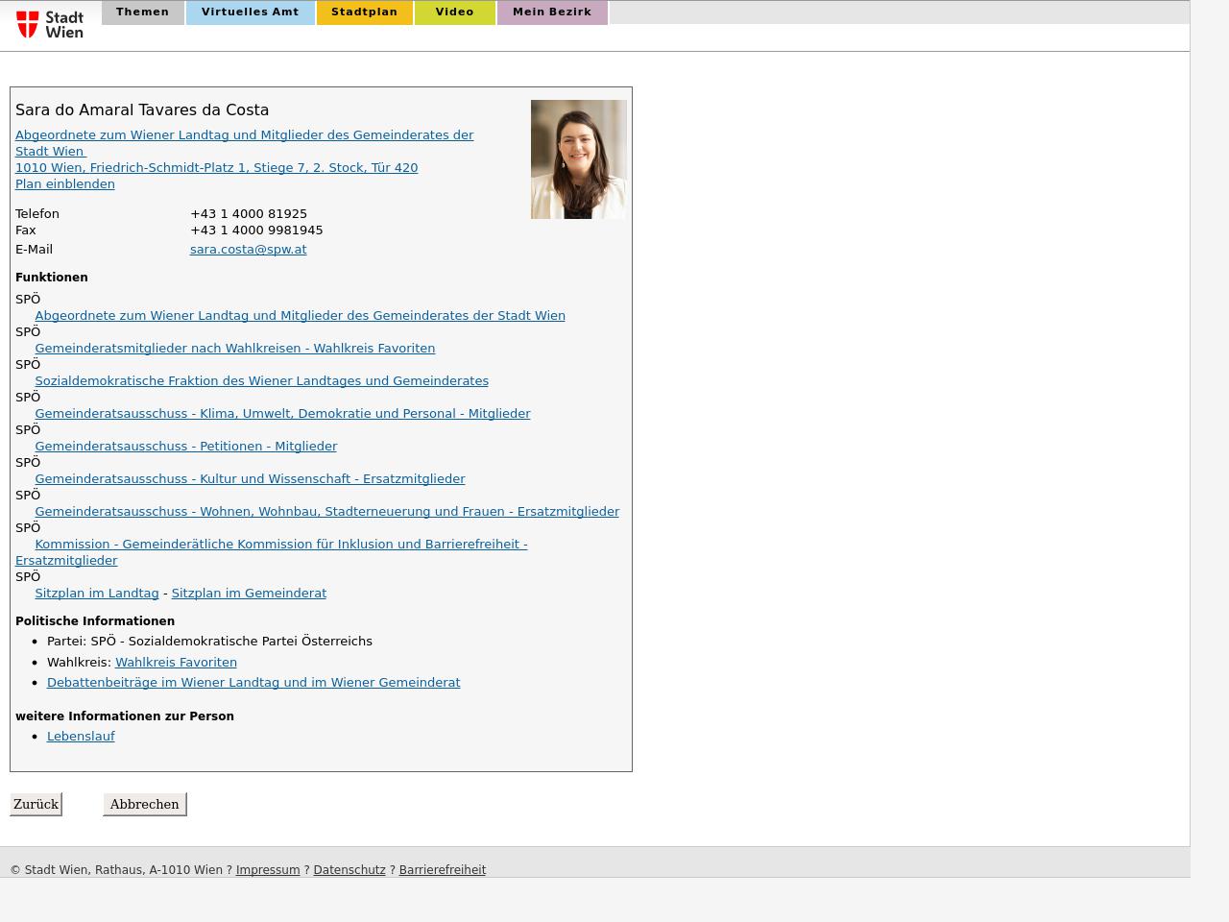1229x922 pixels.
Task: Click the portrait photo of Sara Costa
Action: pos(578,159)
